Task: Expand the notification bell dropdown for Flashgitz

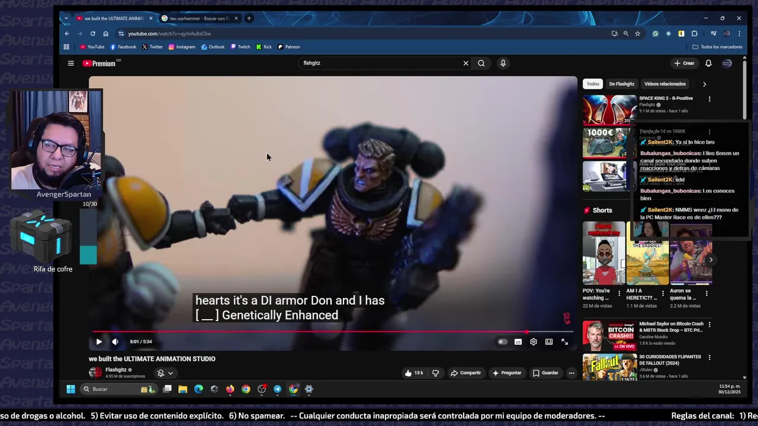Action: click(x=165, y=373)
